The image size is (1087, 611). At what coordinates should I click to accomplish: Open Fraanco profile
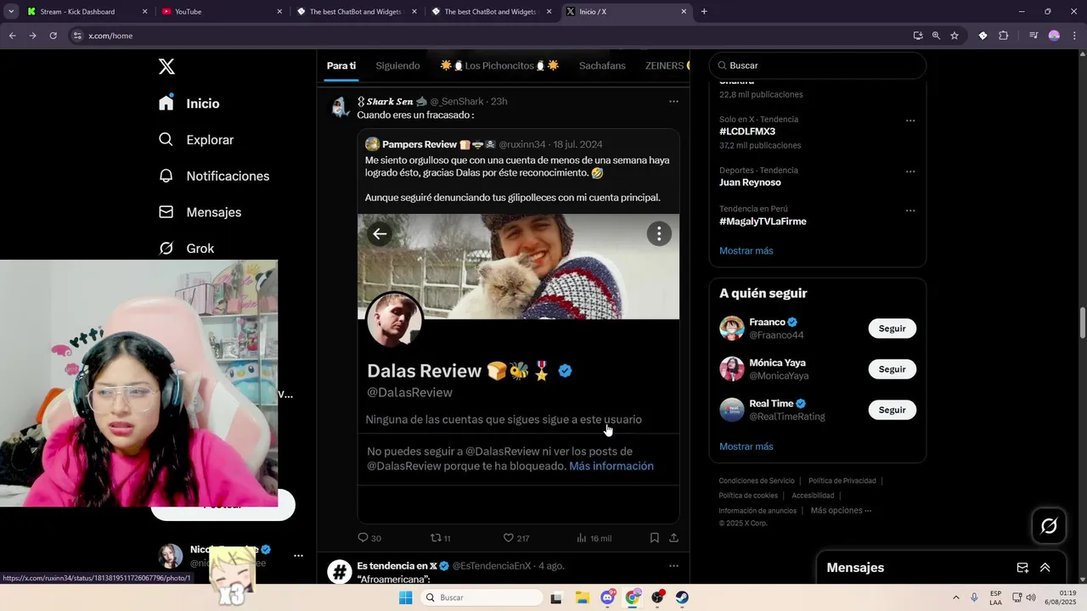[x=767, y=322]
